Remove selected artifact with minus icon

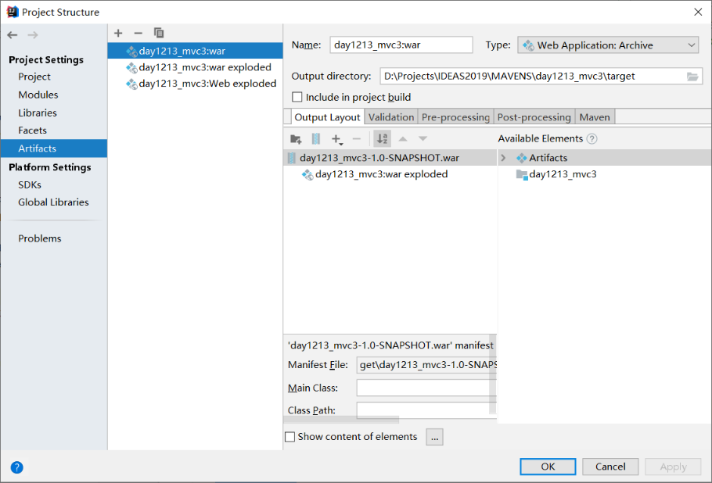(138, 33)
